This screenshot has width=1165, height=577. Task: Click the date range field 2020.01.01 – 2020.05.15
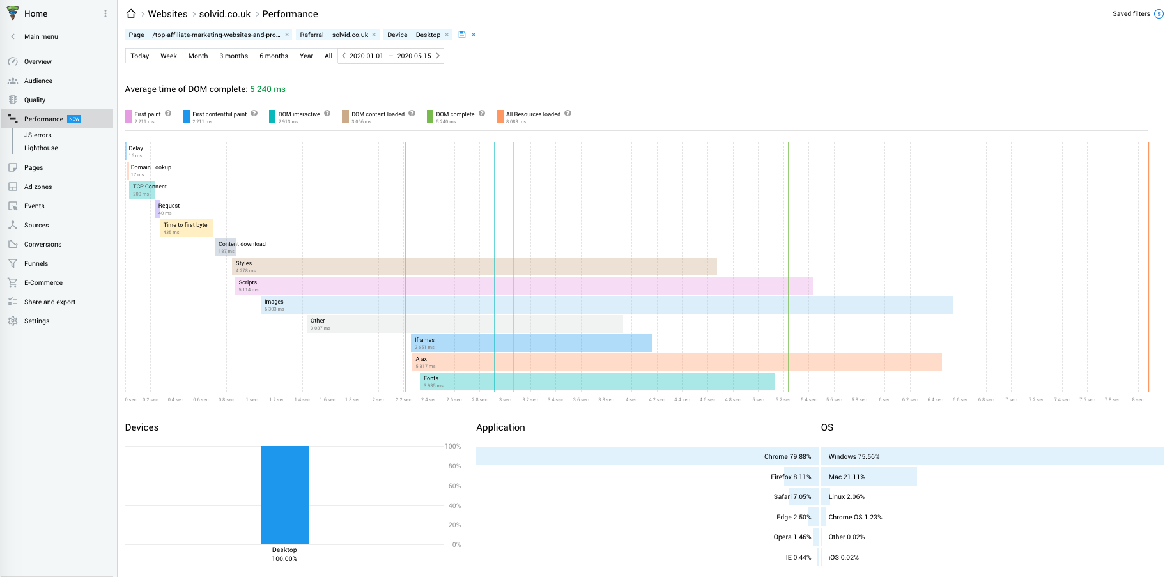[x=390, y=56]
